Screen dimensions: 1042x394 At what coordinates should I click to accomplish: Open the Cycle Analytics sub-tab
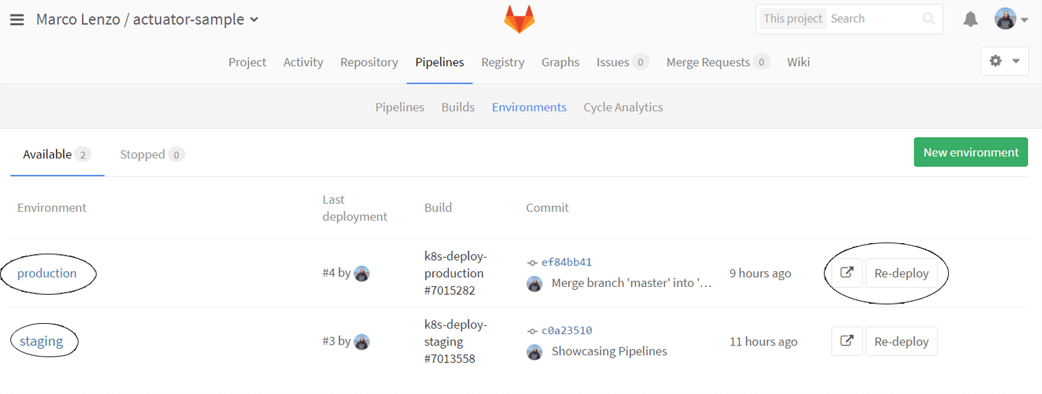tap(623, 107)
